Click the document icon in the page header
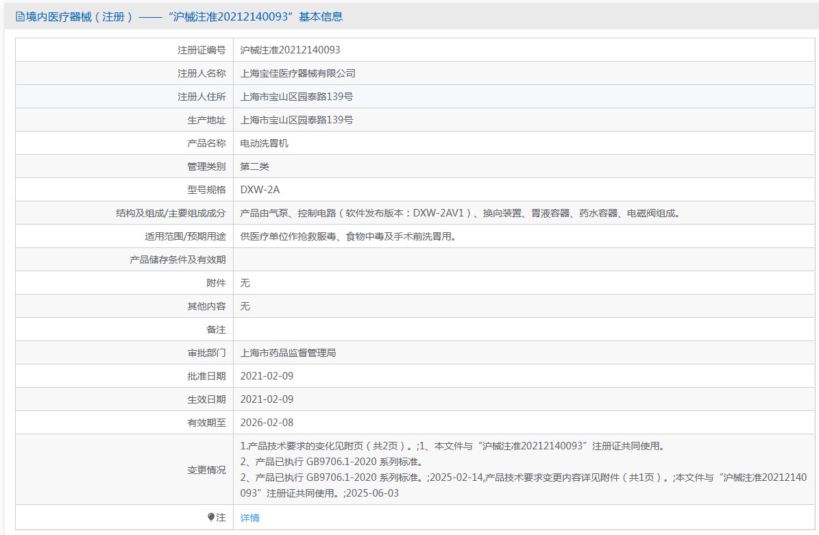 20,17
